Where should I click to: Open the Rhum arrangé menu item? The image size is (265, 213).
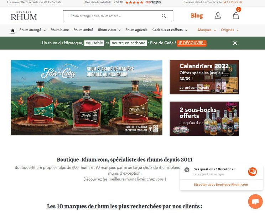(x=30, y=30)
